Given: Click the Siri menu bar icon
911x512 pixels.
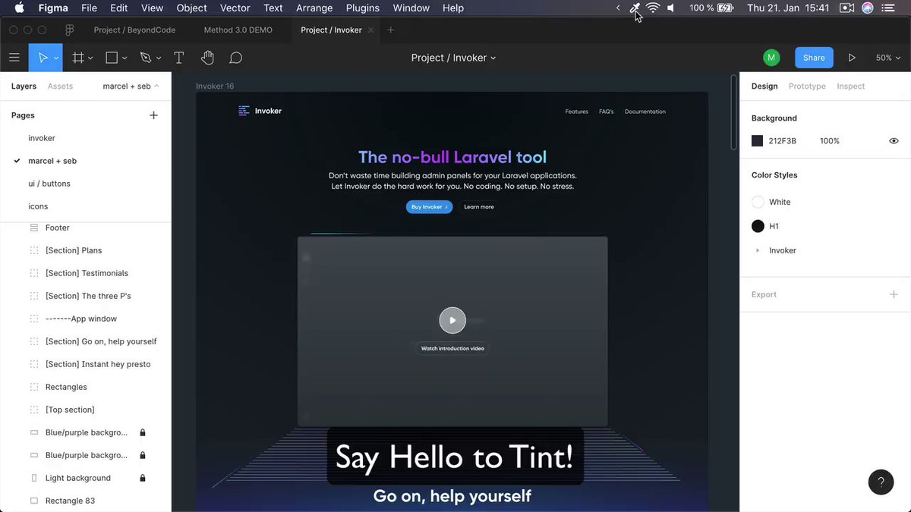Looking at the screenshot, I should tap(868, 8).
